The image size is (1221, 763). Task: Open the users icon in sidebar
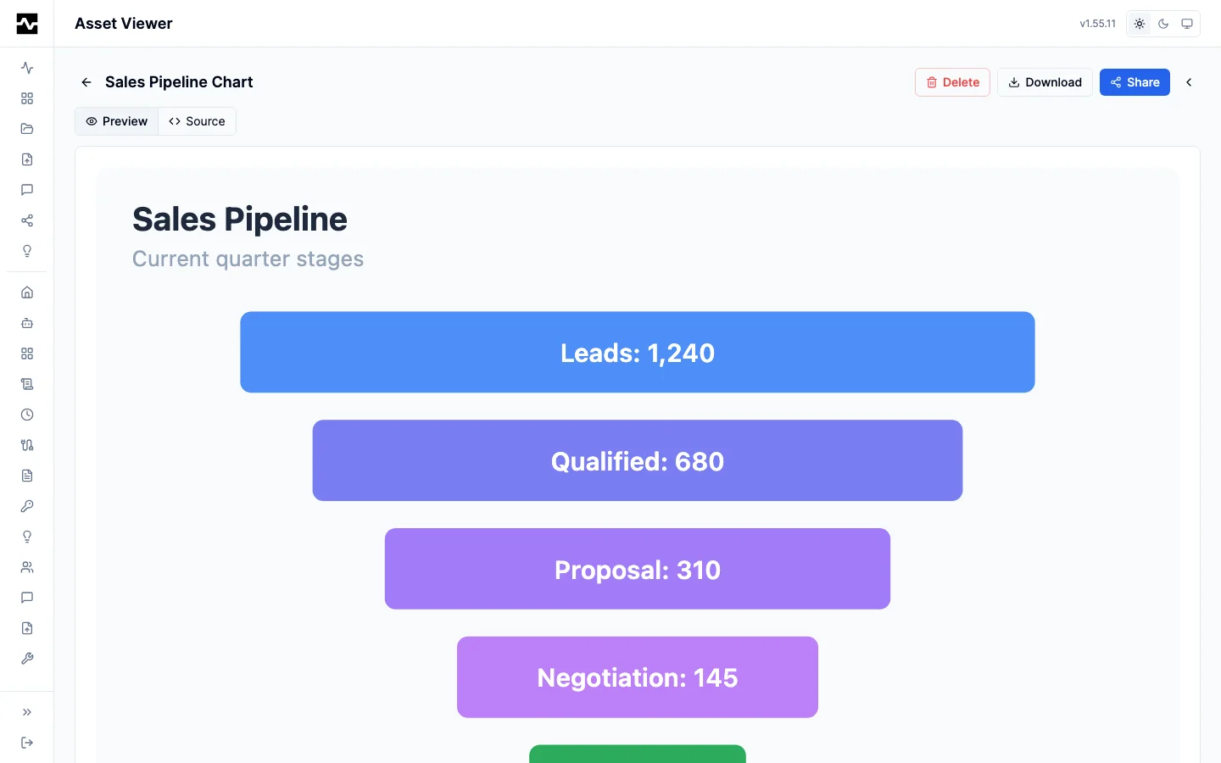27,567
